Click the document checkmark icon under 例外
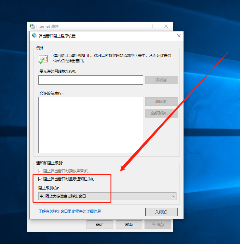The height and width of the screenshot is (244, 240). [43, 59]
